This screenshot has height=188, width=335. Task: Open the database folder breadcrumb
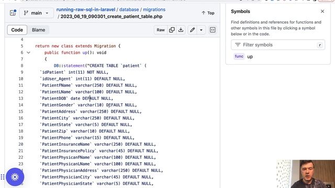click(x=129, y=9)
